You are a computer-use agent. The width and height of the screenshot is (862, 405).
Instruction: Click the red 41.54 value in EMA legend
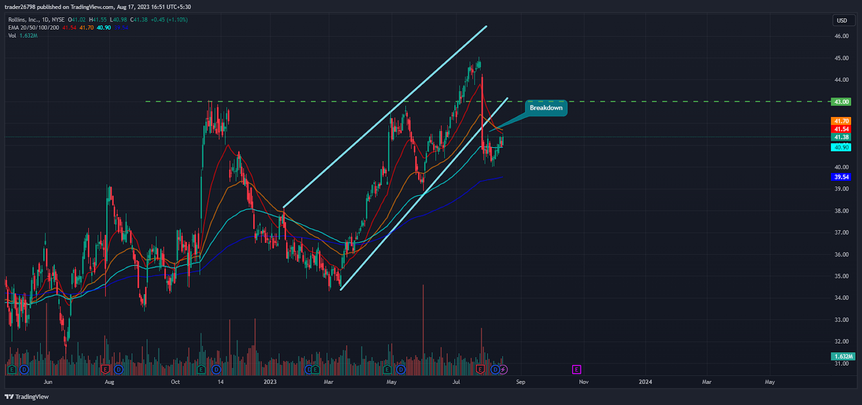pos(69,27)
